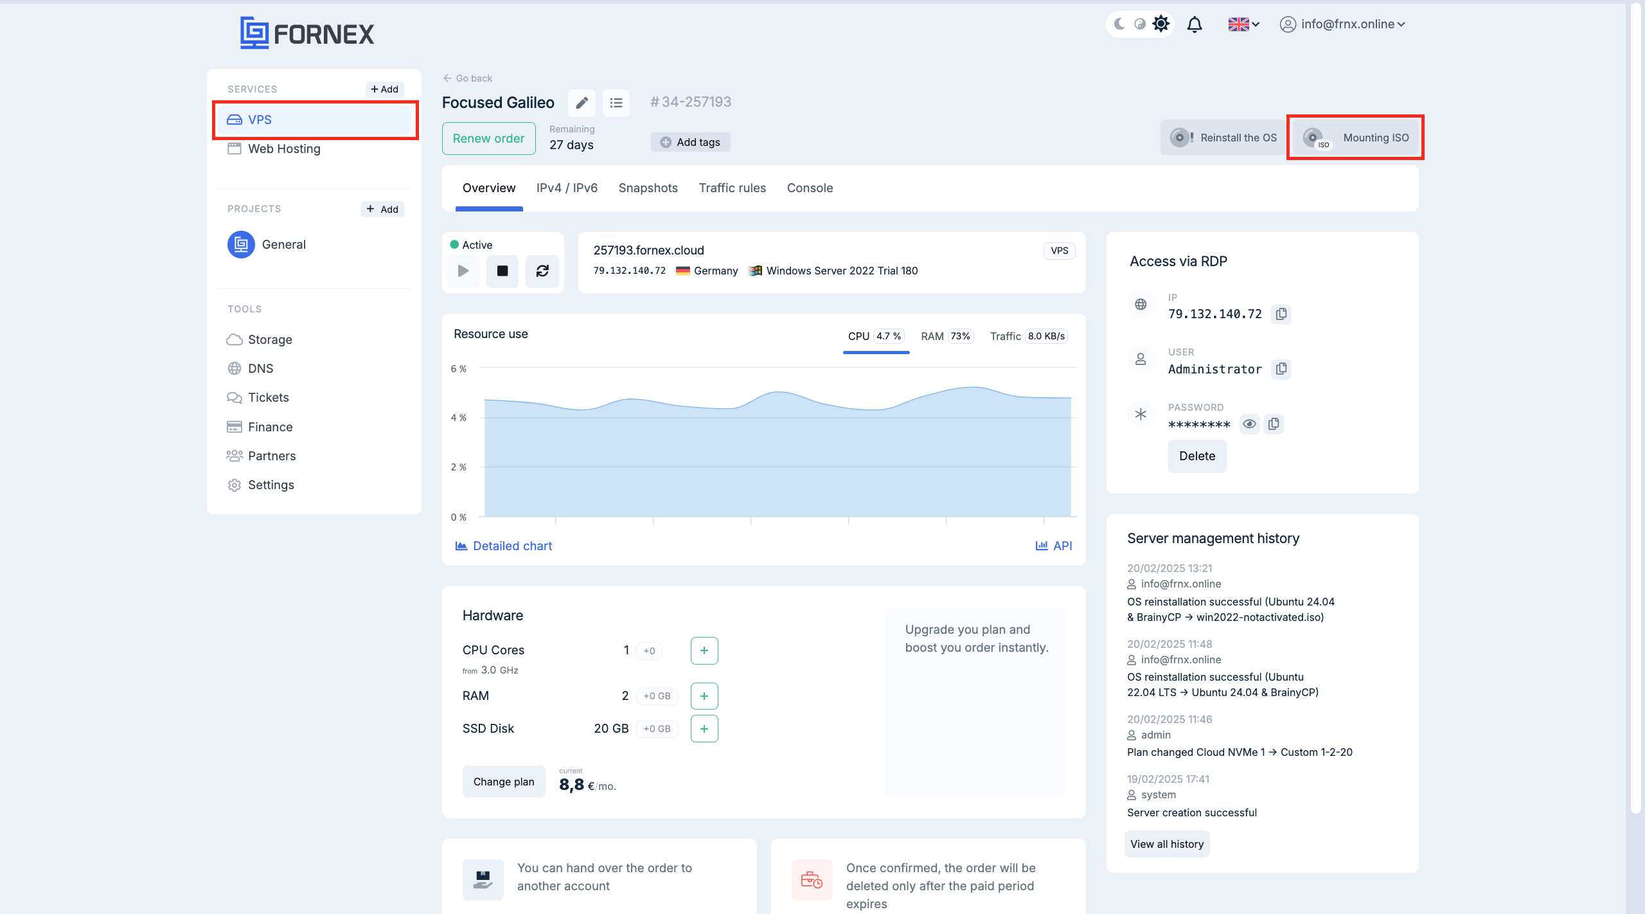Click the Fornex logo
1645x914 pixels.
point(307,33)
